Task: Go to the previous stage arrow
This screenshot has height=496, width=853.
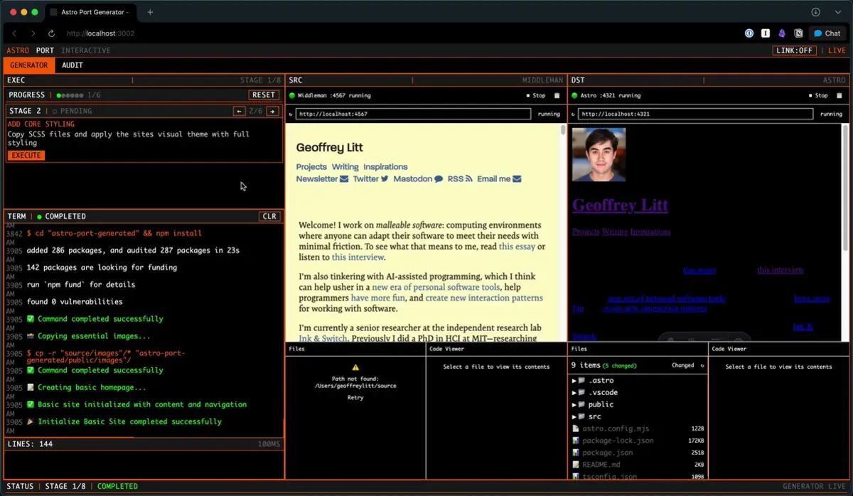Action: (x=240, y=111)
